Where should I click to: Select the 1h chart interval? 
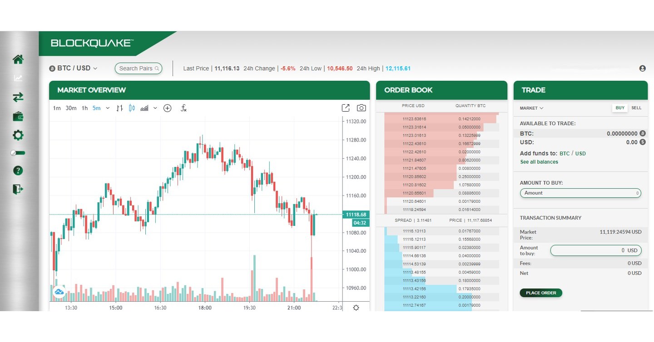click(84, 108)
